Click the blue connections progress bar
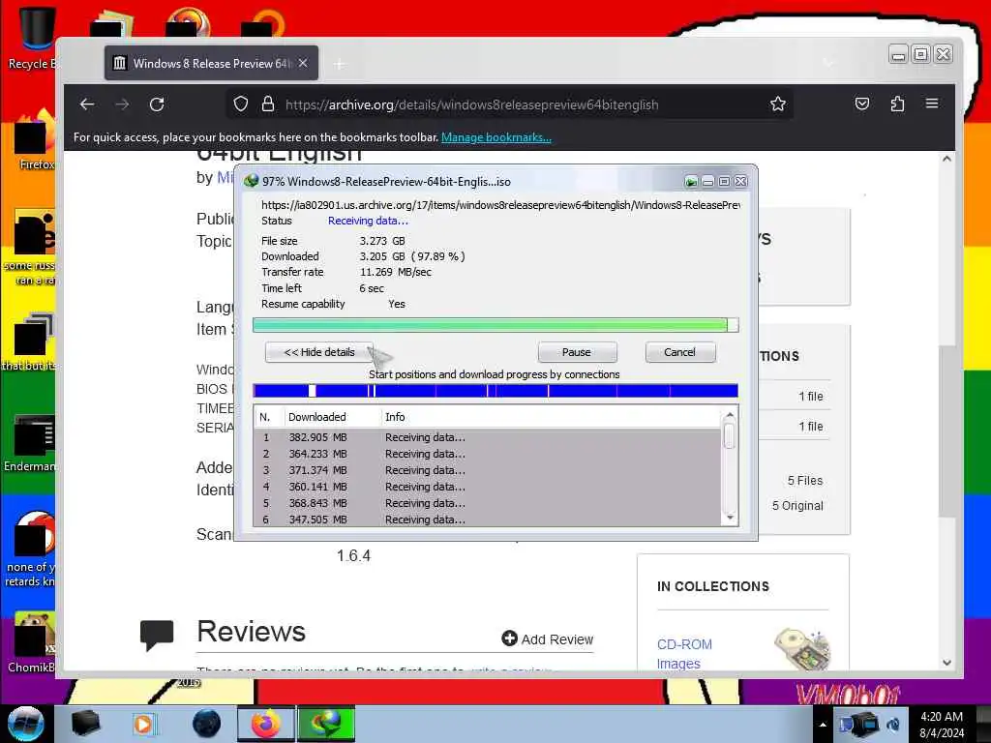Screen dimensions: 991x743 [495, 391]
